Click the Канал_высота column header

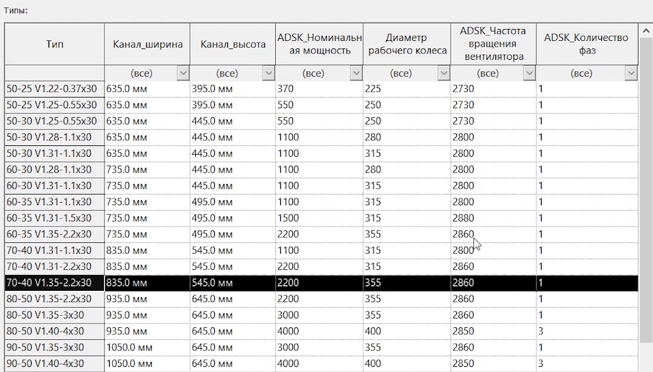pyautogui.click(x=233, y=44)
